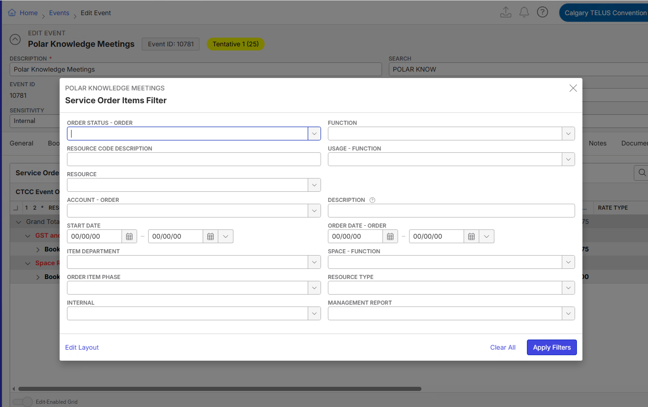The image size is (648, 407).
Task: Click the Sensitivity field showing Internal
Action: tap(34, 121)
